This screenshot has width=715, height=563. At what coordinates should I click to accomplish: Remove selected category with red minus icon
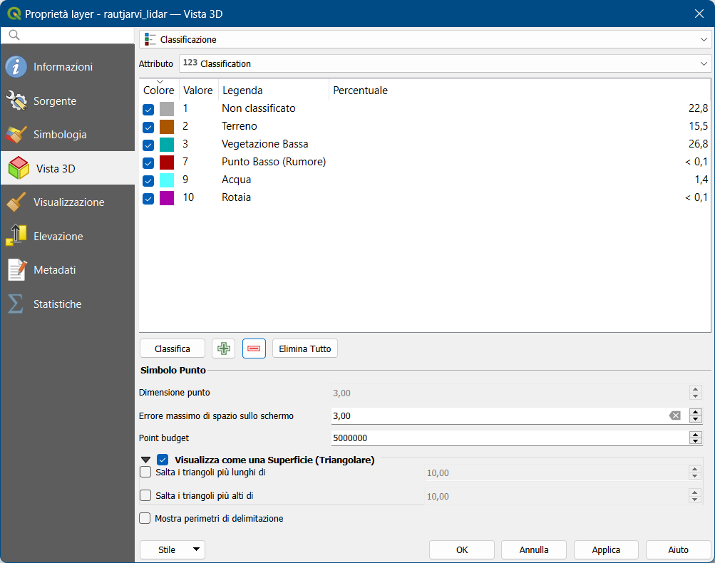[x=254, y=348]
